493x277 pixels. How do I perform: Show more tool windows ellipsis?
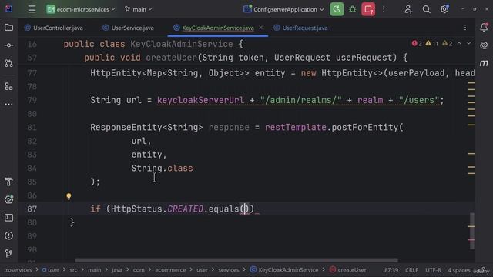(x=8, y=104)
